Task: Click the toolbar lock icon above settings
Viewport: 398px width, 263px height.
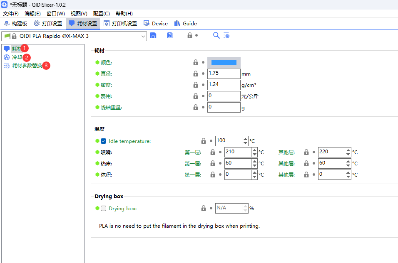Action: (190, 36)
